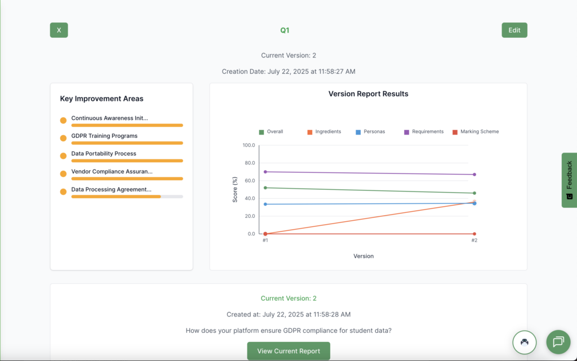The image size is (577, 361).
Task: Open the Feedback side tab
Action: [569, 180]
